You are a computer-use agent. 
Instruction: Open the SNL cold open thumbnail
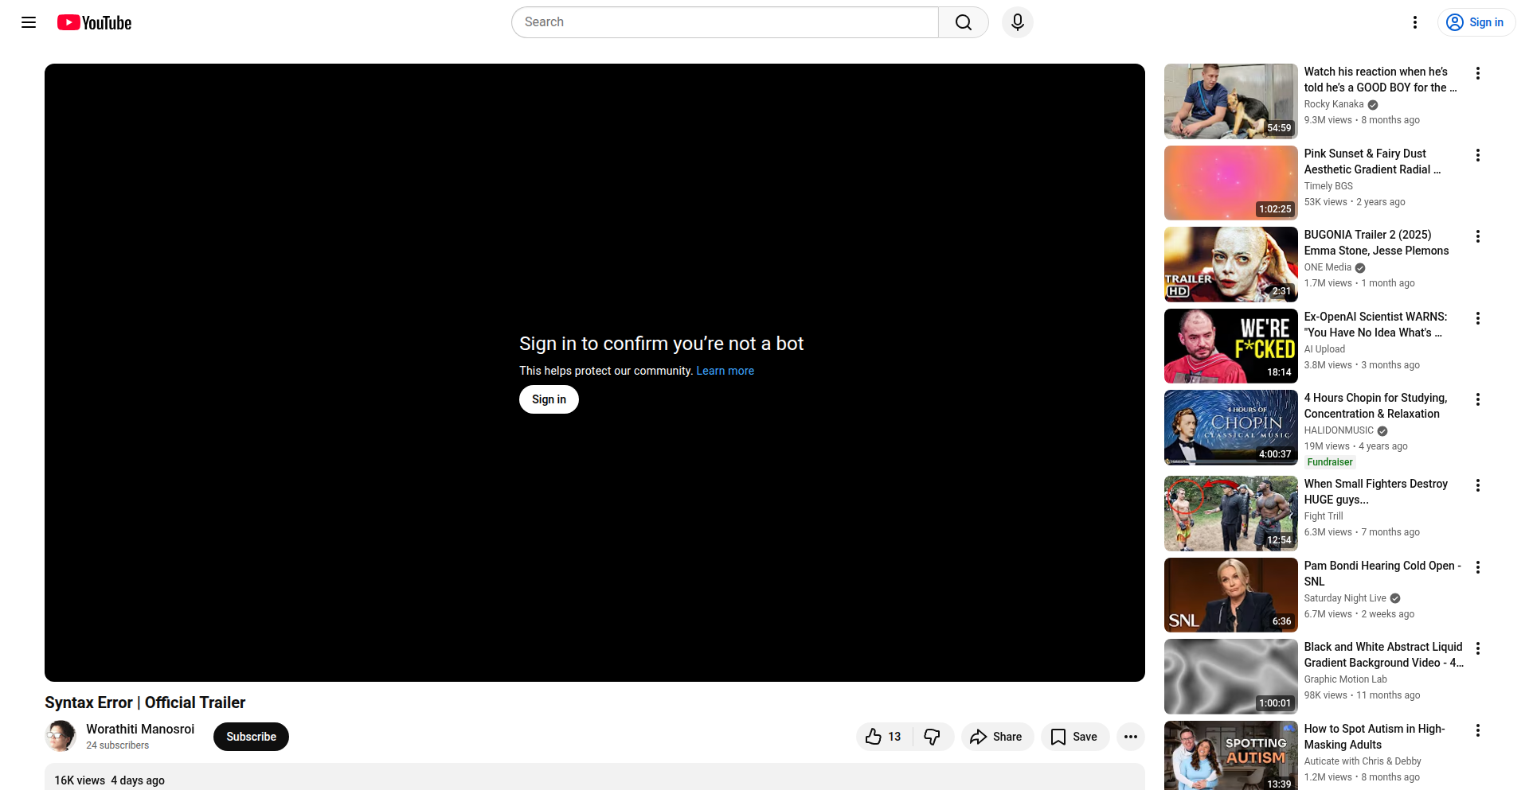tap(1231, 595)
